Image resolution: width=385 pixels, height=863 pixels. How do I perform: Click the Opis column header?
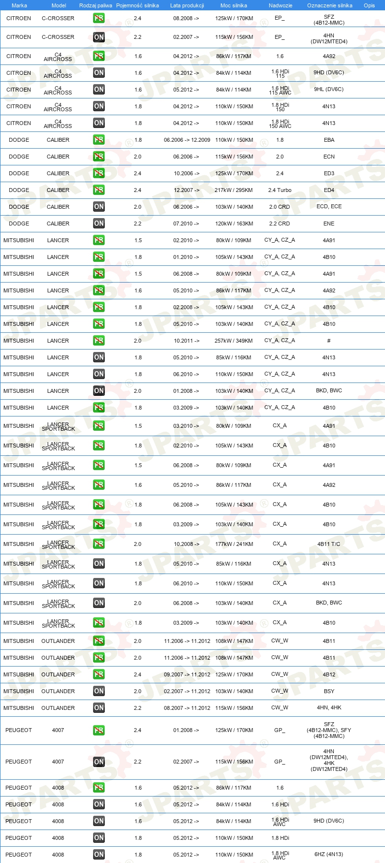click(x=369, y=5)
